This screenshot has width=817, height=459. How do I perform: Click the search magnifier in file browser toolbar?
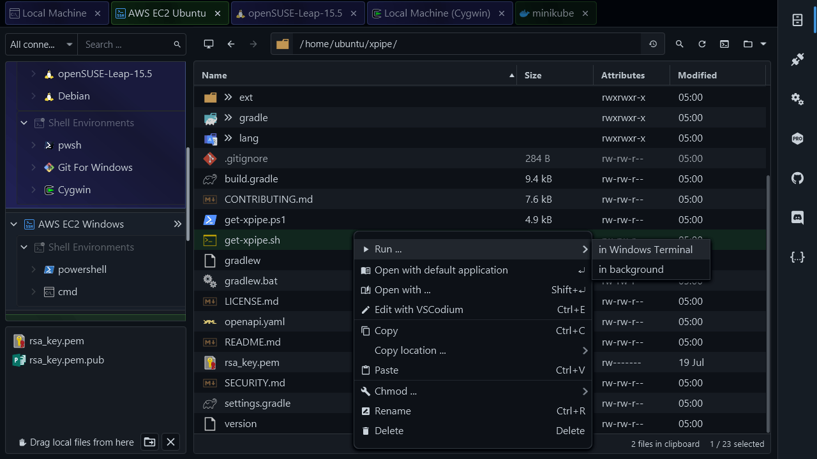click(x=680, y=44)
